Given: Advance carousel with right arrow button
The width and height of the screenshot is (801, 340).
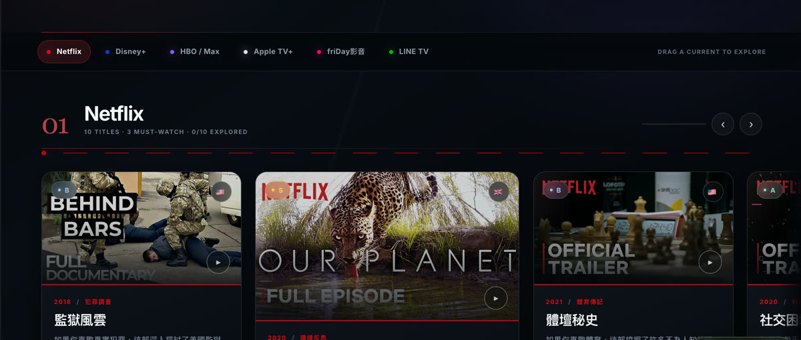Looking at the screenshot, I should pyautogui.click(x=751, y=124).
